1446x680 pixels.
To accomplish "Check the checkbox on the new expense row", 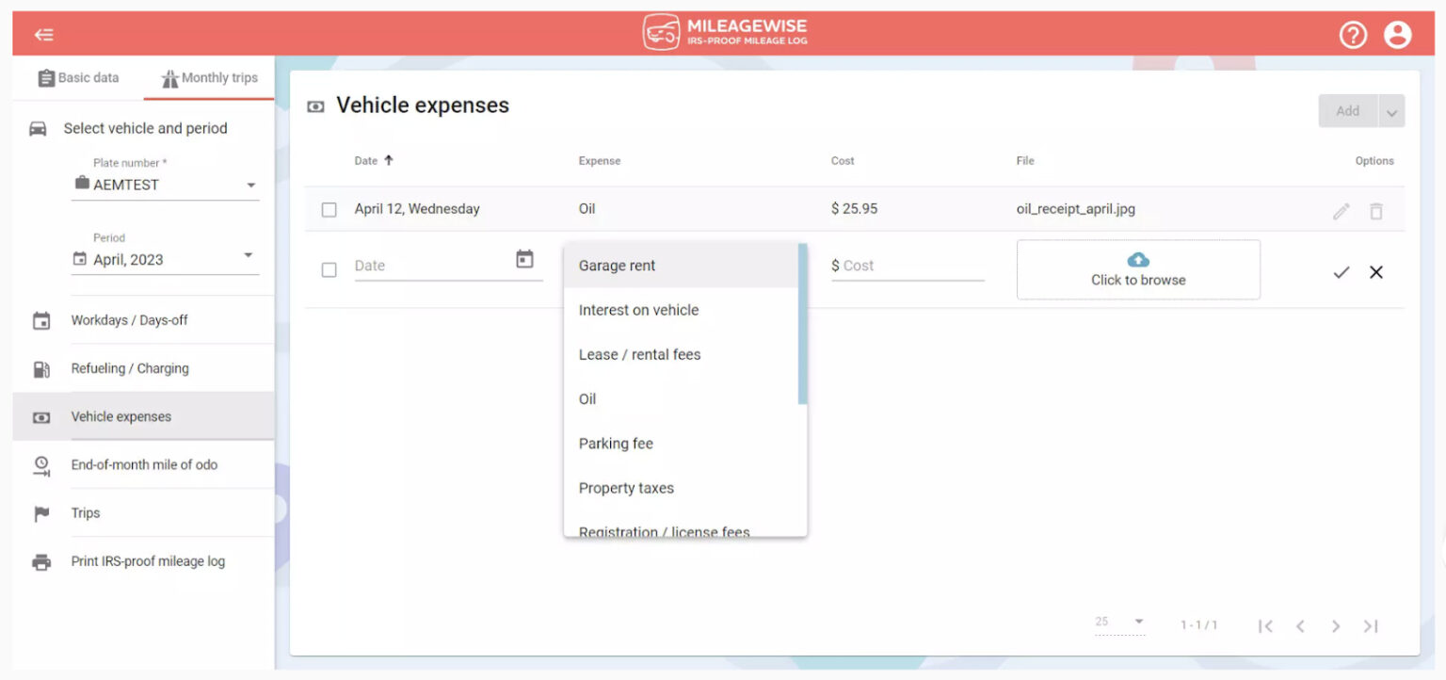I will point(329,269).
